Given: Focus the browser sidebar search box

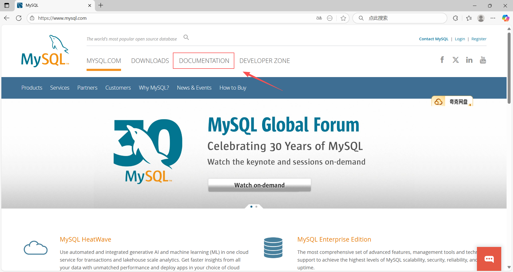Looking at the screenshot, I should click(x=400, y=18).
